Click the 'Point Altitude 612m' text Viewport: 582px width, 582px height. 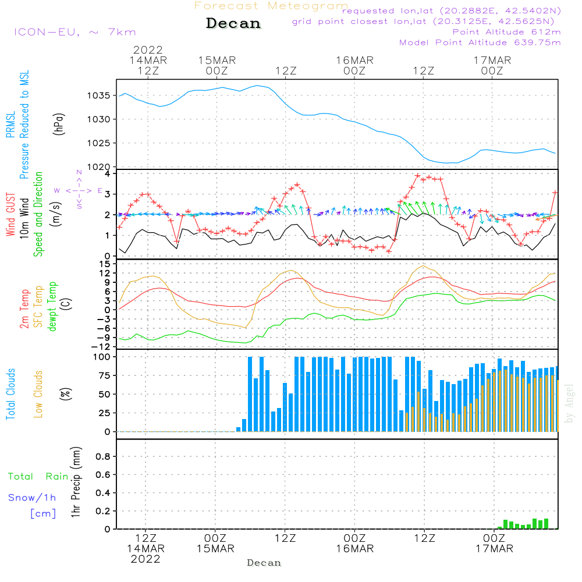pyautogui.click(x=507, y=32)
